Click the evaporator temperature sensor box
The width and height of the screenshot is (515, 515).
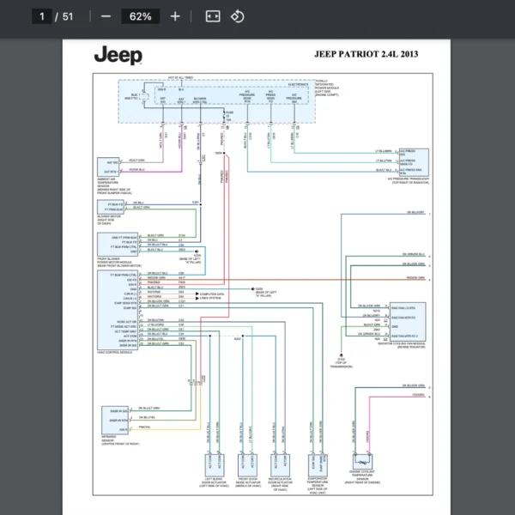(315, 465)
